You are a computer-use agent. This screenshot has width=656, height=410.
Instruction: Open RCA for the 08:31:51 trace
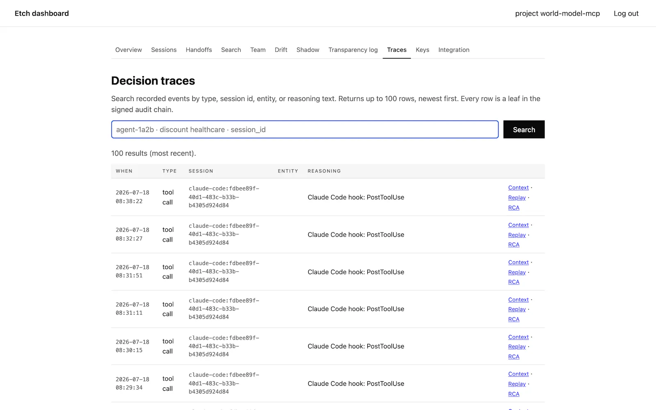[x=514, y=282]
